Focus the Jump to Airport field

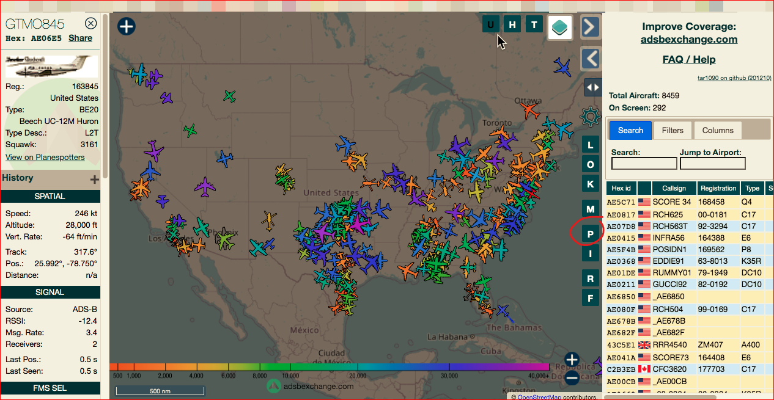713,163
